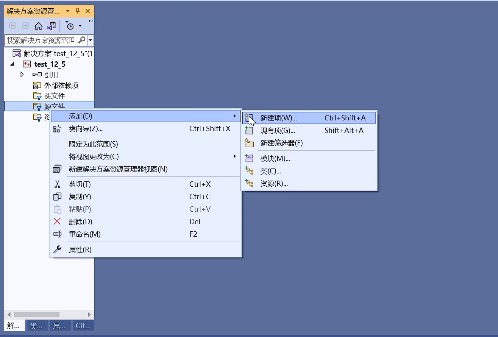This screenshot has height=337, width=498.
Task: Select 类(C)... in submenu
Action: (309, 171)
